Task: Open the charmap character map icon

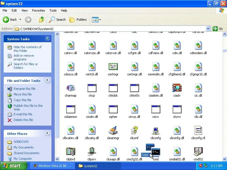Action: 70,88
